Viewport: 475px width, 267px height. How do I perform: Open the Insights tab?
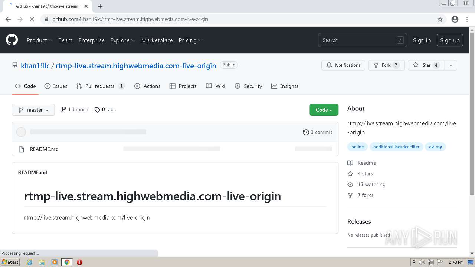285,86
